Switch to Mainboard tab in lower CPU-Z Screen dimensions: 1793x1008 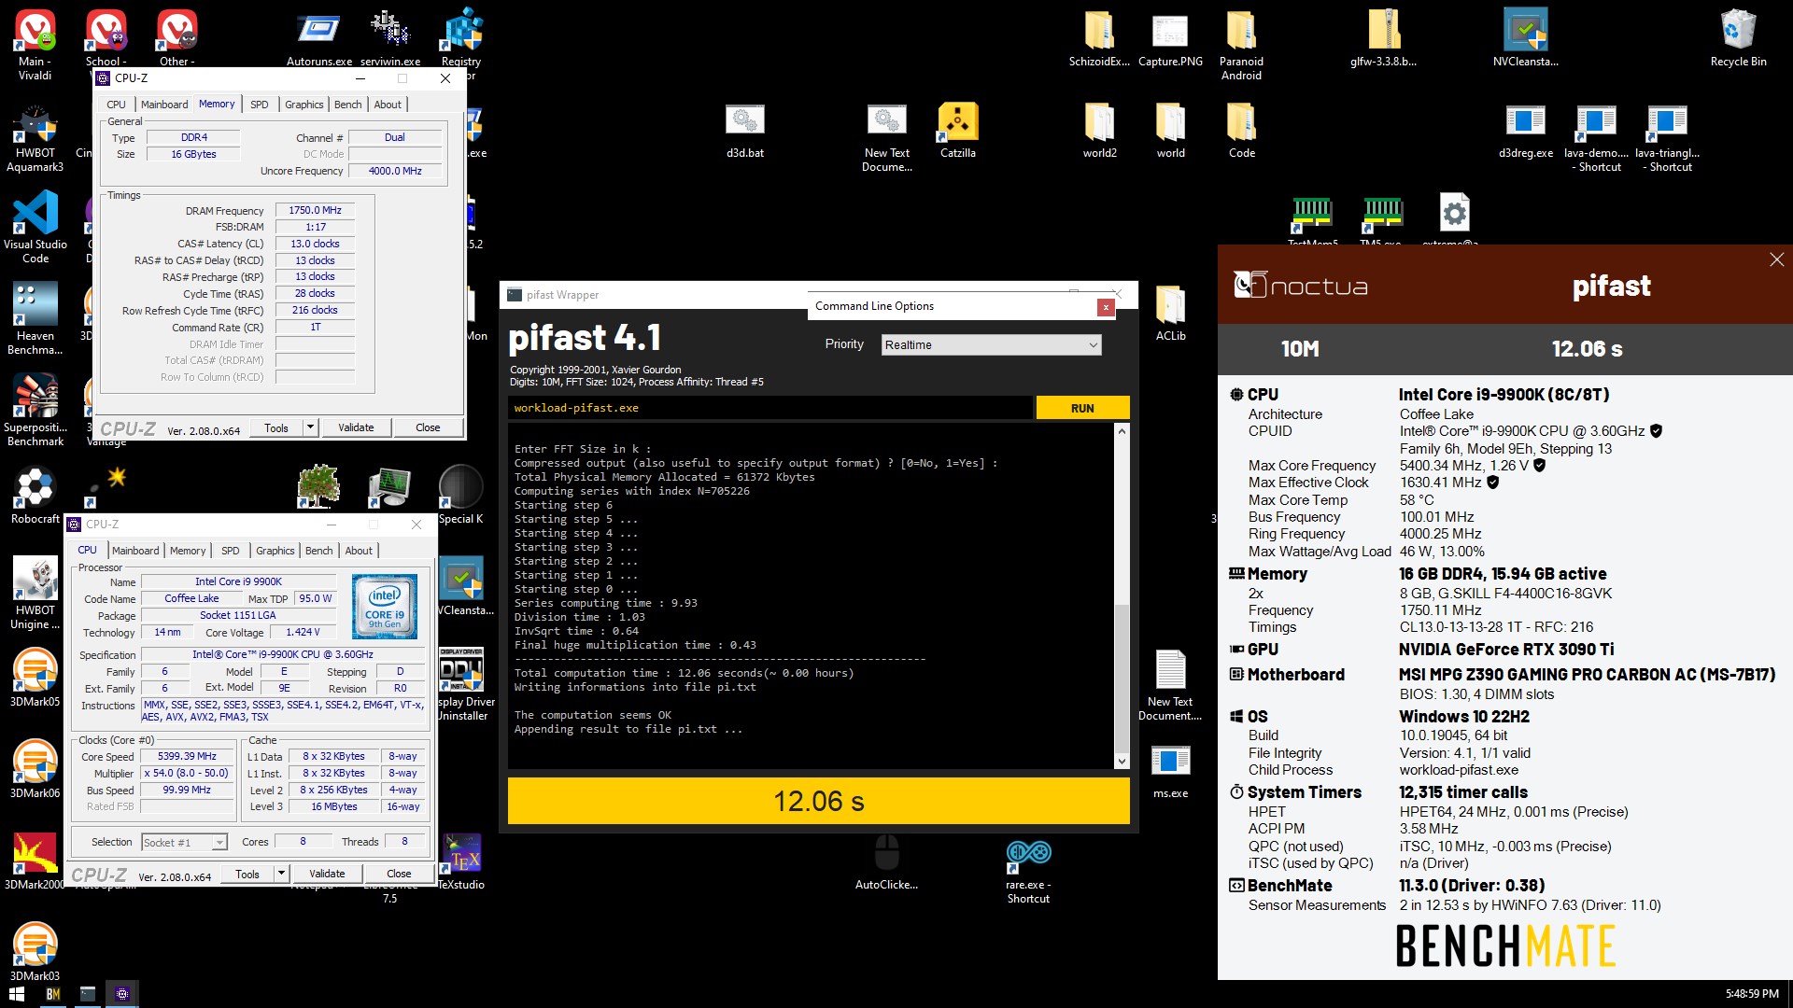135,551
